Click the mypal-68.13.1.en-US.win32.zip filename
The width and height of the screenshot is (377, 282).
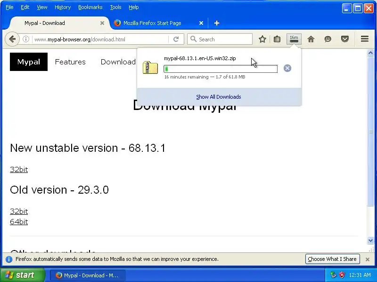[200, 58]
